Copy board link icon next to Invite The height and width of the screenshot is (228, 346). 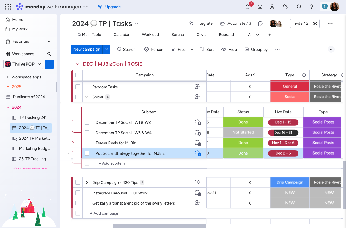pos(315,23)
